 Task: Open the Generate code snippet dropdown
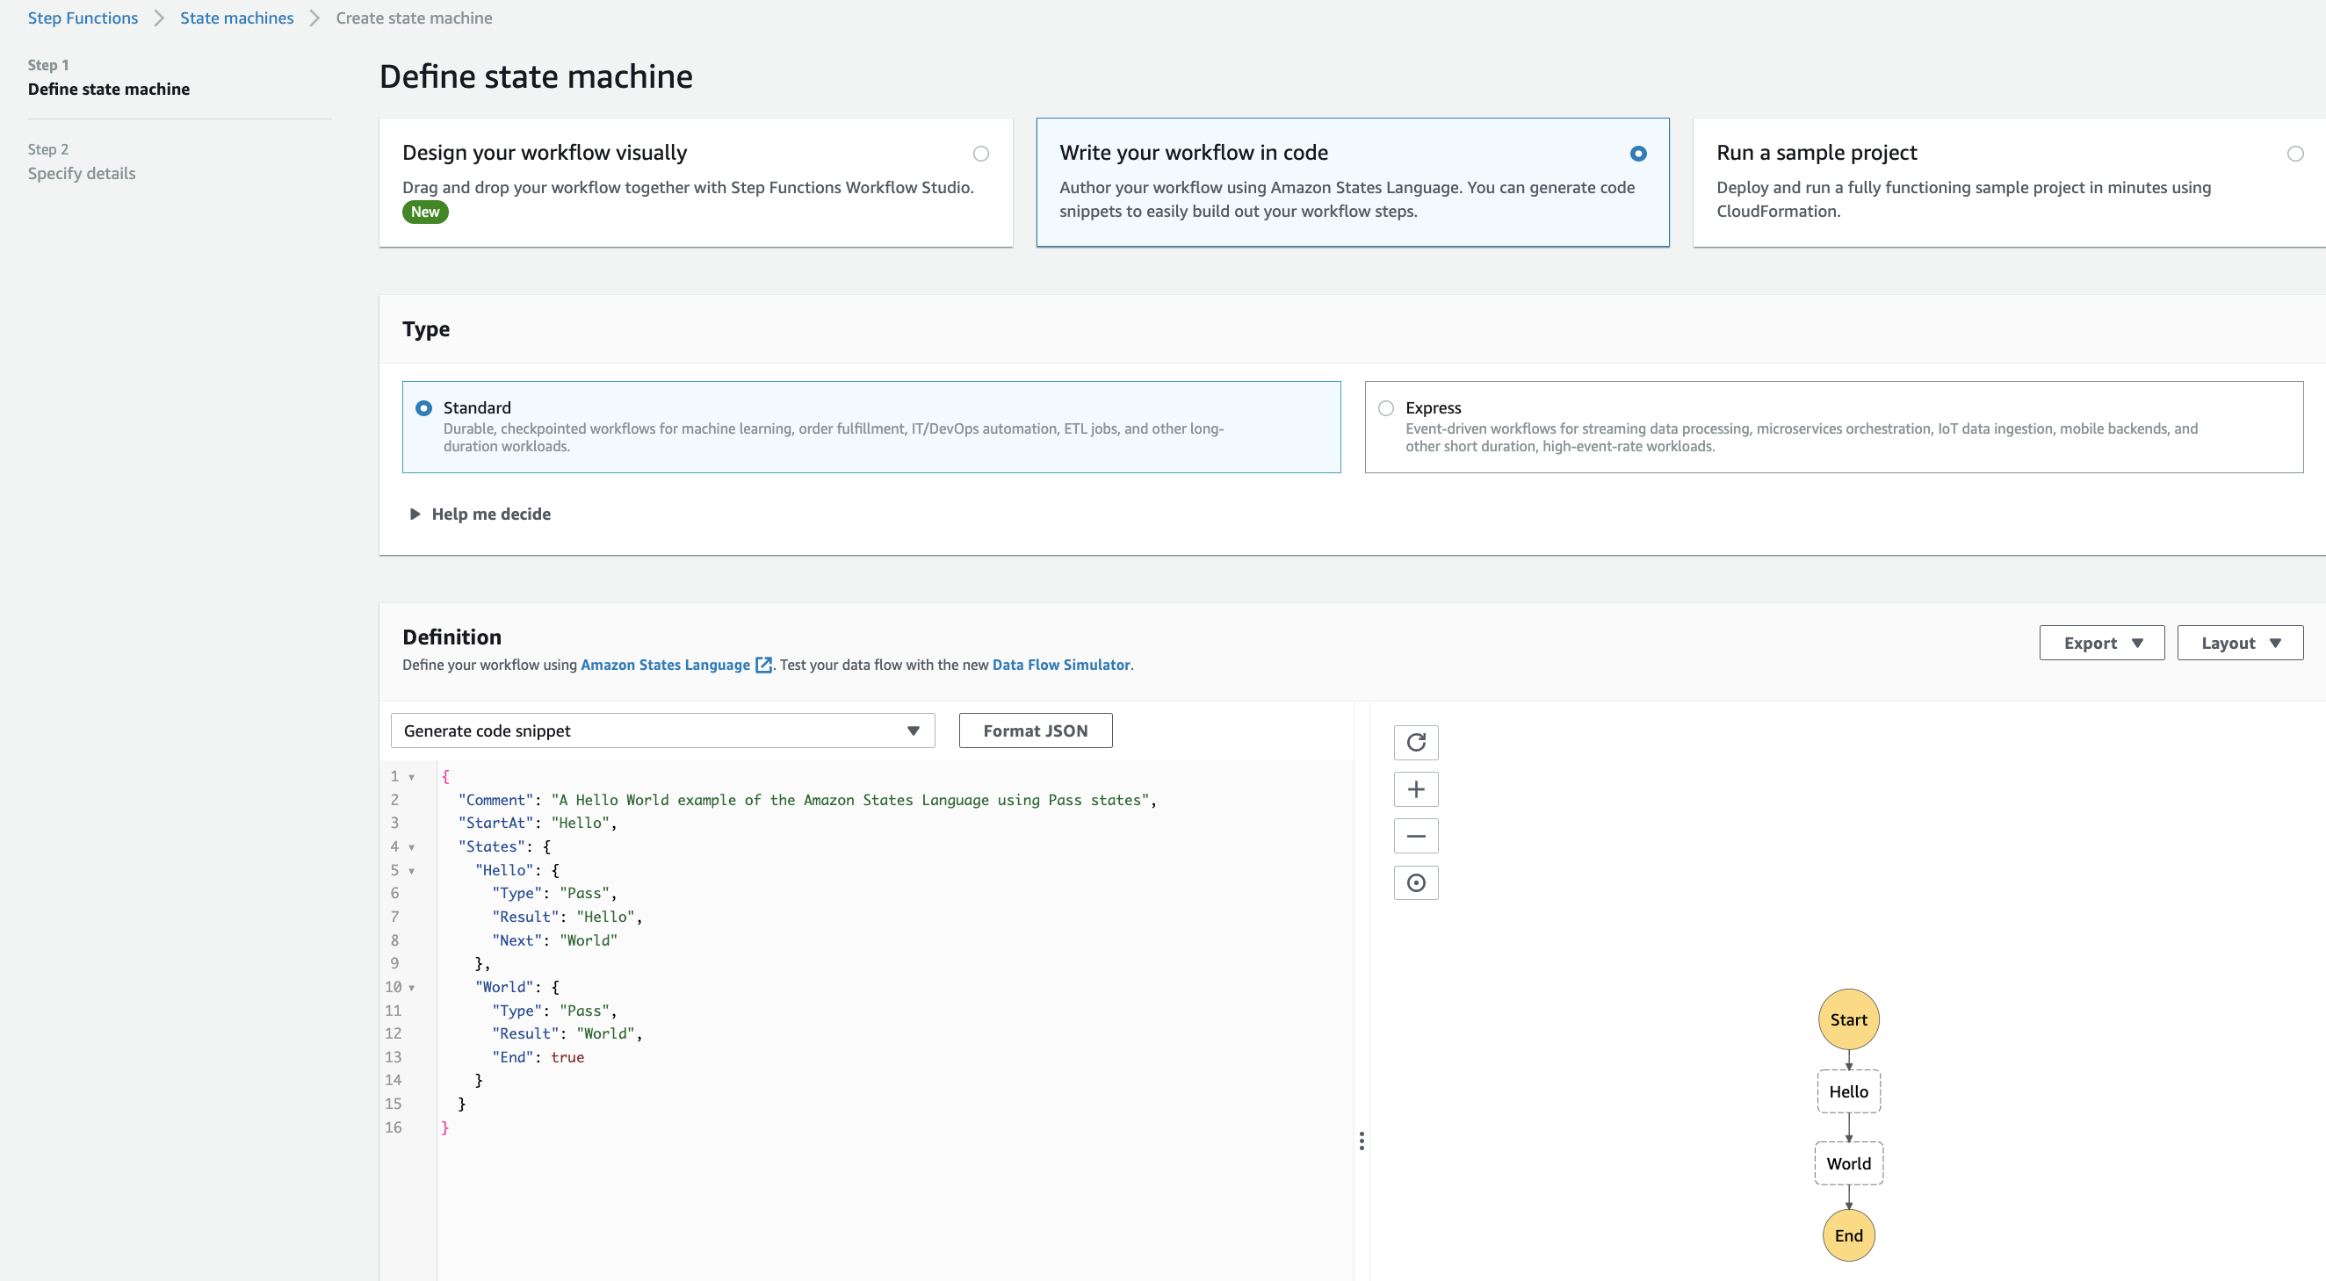[661, 730]
